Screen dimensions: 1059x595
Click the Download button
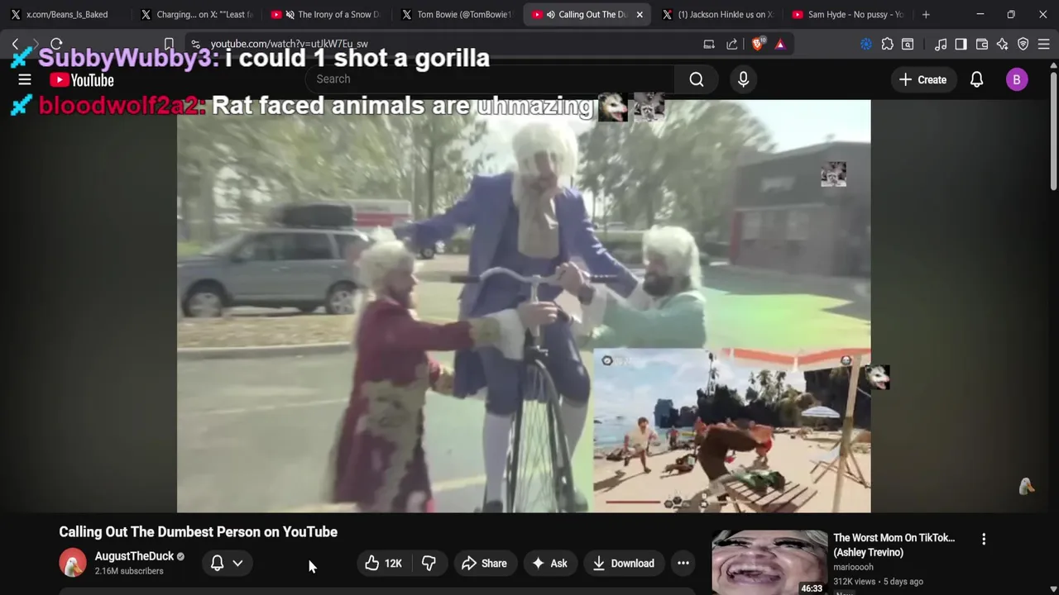pos(624,564)
